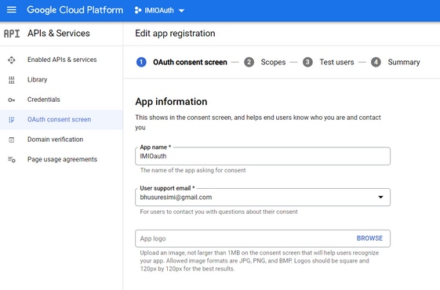Go to the OAuth consent screen step
Image resolution: width=440 pixels, height=290 pixels.
tap(190, 62)
